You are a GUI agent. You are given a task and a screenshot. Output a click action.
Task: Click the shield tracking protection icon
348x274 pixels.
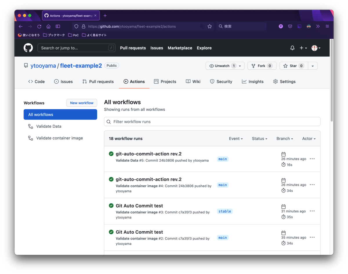tap(76, 26)
